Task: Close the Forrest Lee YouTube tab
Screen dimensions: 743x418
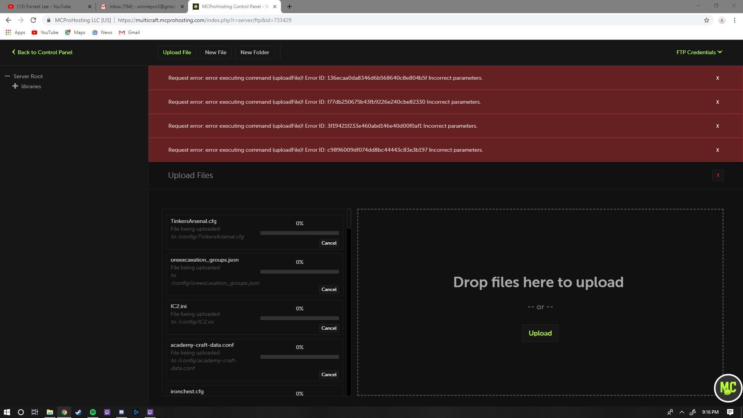Action: (89, 7)
